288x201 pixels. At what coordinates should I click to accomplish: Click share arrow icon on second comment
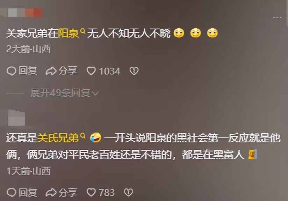tap(51, 193)
